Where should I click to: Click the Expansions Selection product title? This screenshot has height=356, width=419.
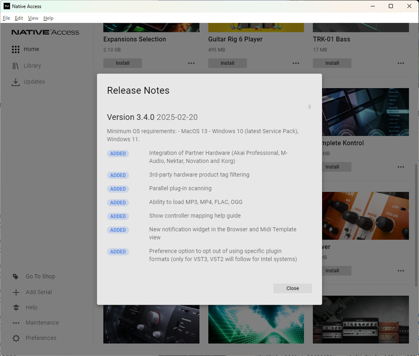(135, 39)
